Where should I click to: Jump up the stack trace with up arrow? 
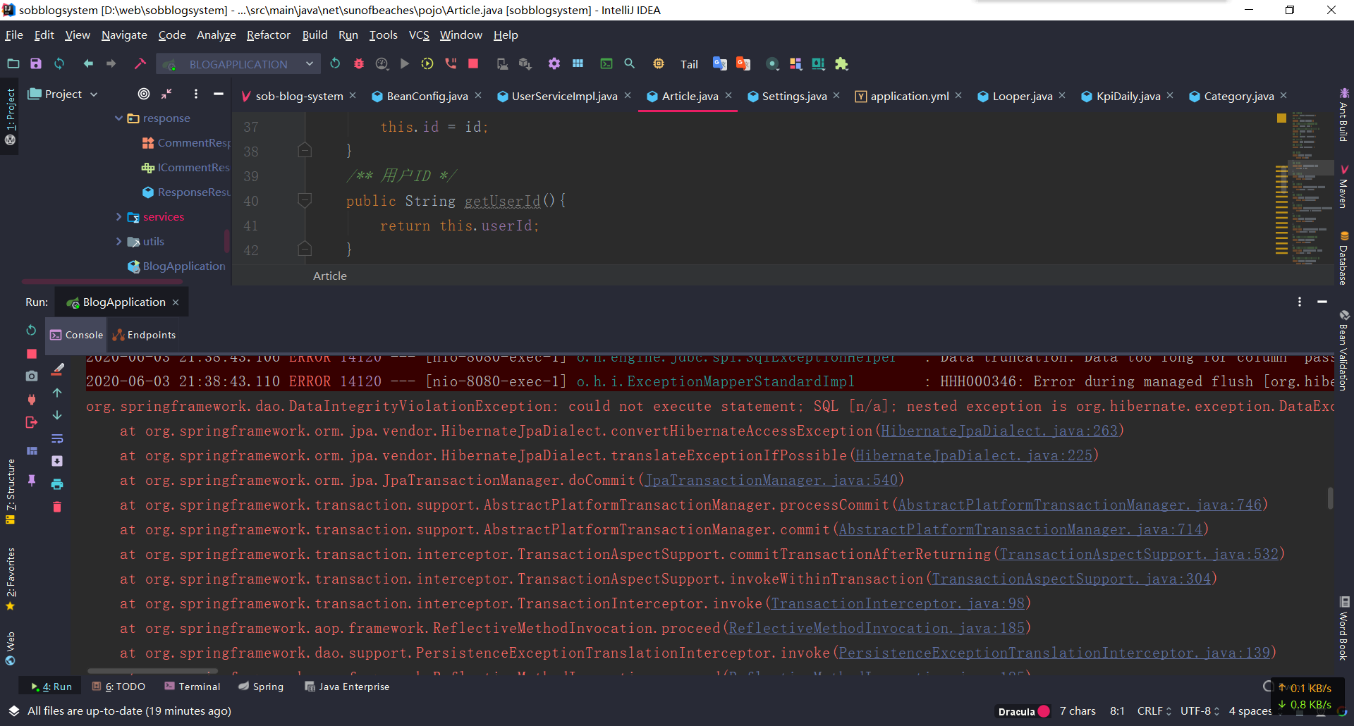click(x=57, y=393)
